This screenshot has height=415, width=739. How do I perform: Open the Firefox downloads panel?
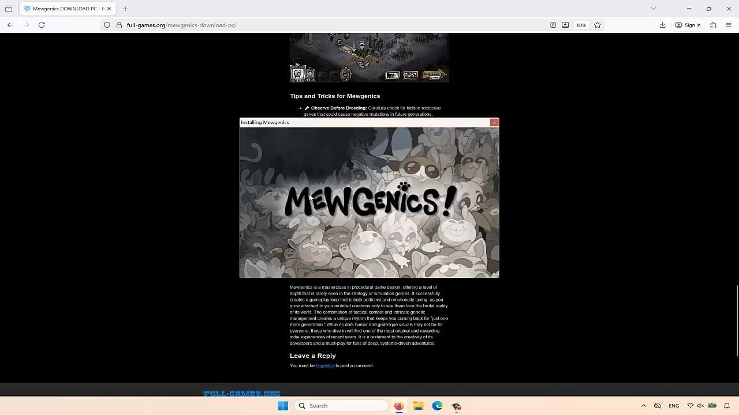(662, 25)
